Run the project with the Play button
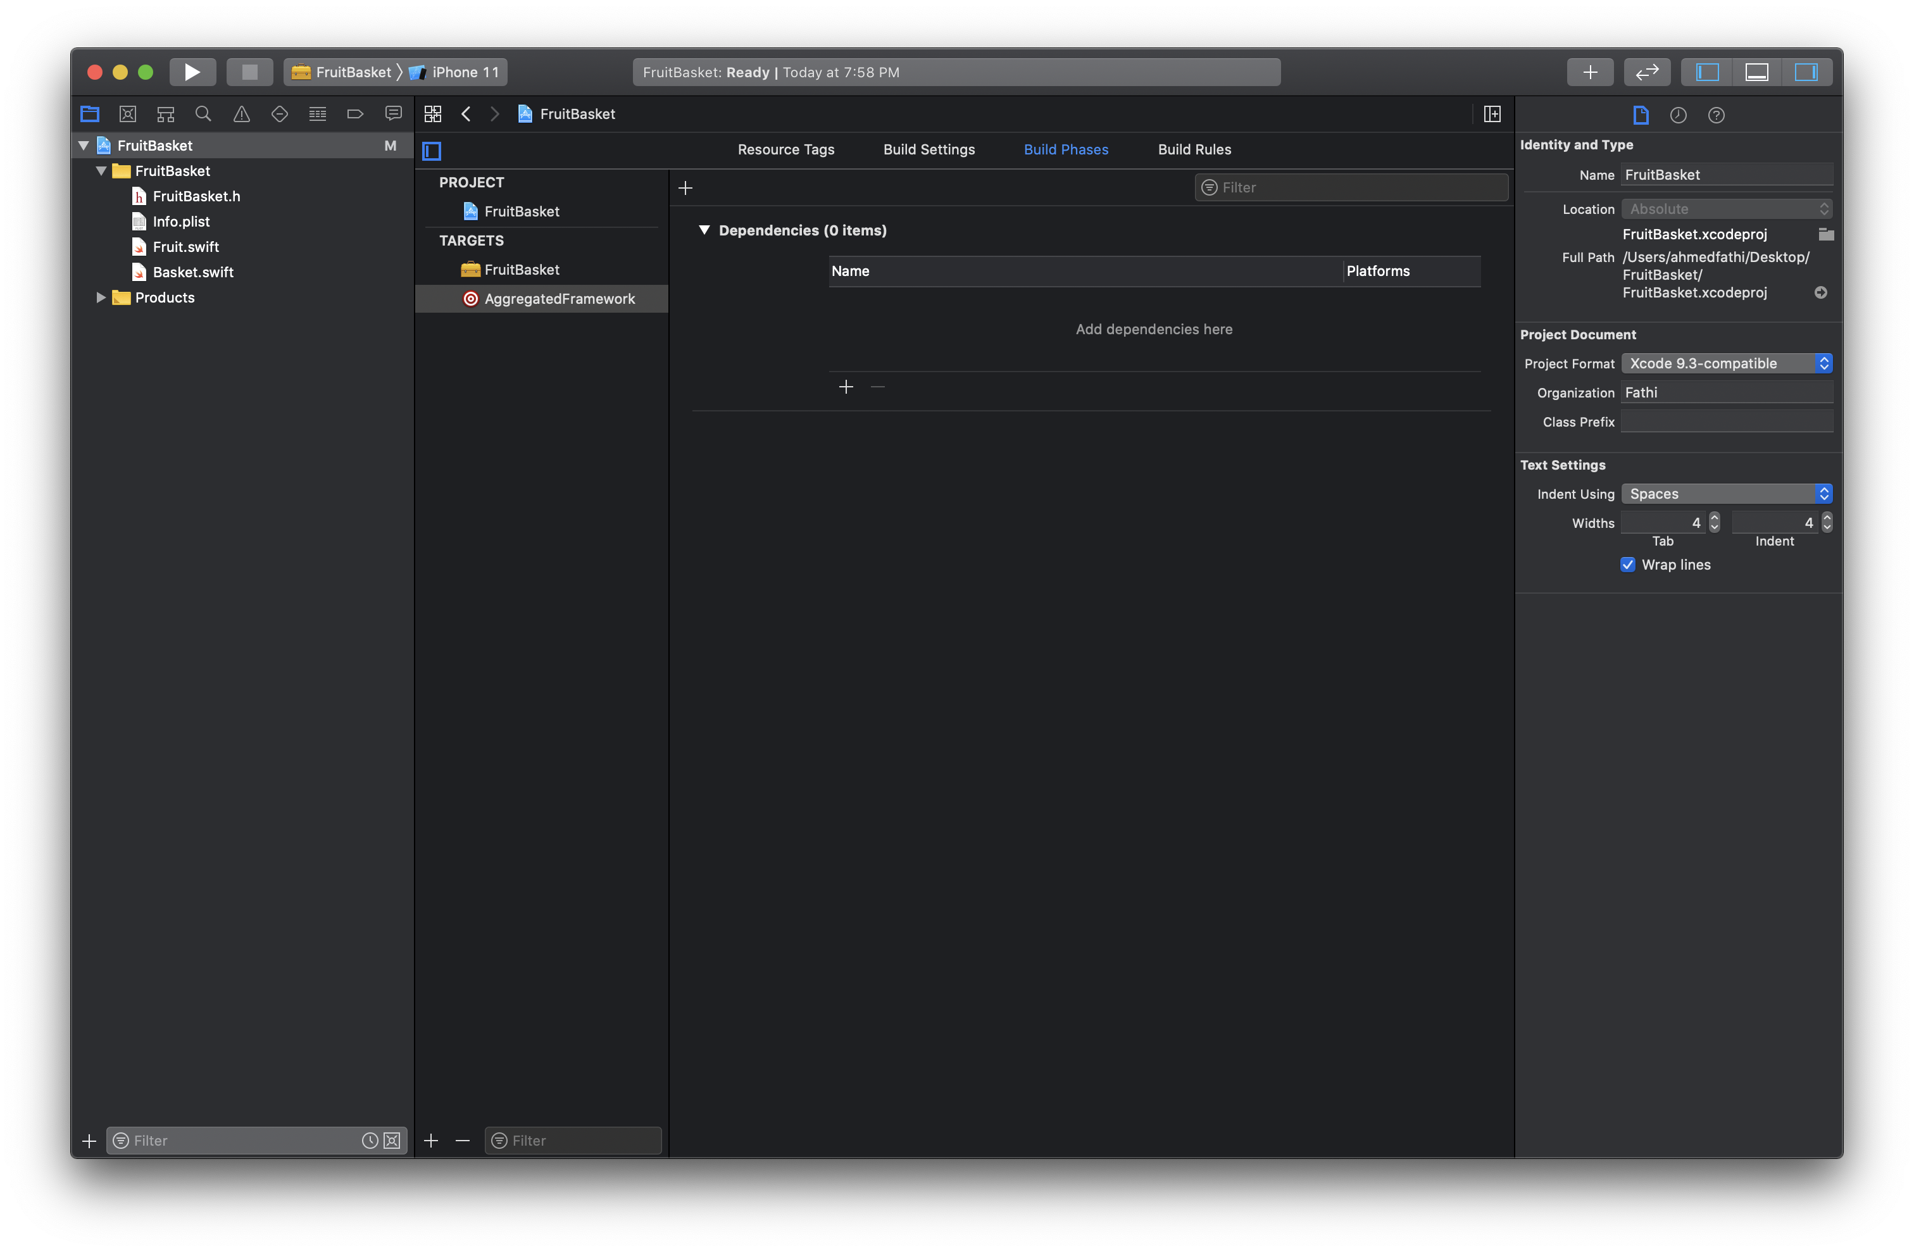Screen dimensions: 1914x1252 192,72
